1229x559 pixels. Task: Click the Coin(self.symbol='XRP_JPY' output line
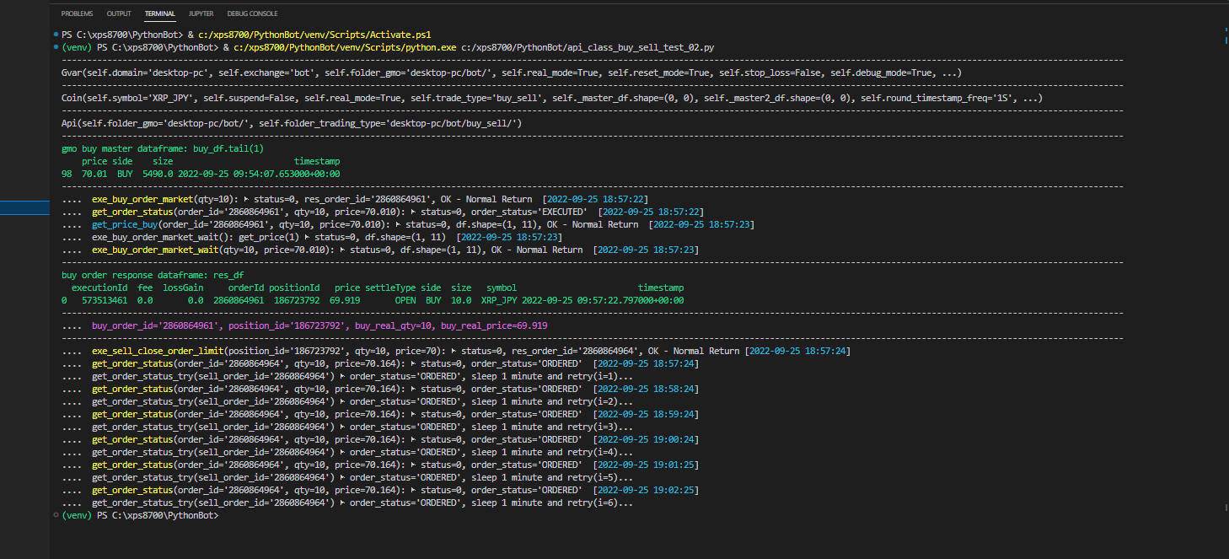(x=552, y=99)
